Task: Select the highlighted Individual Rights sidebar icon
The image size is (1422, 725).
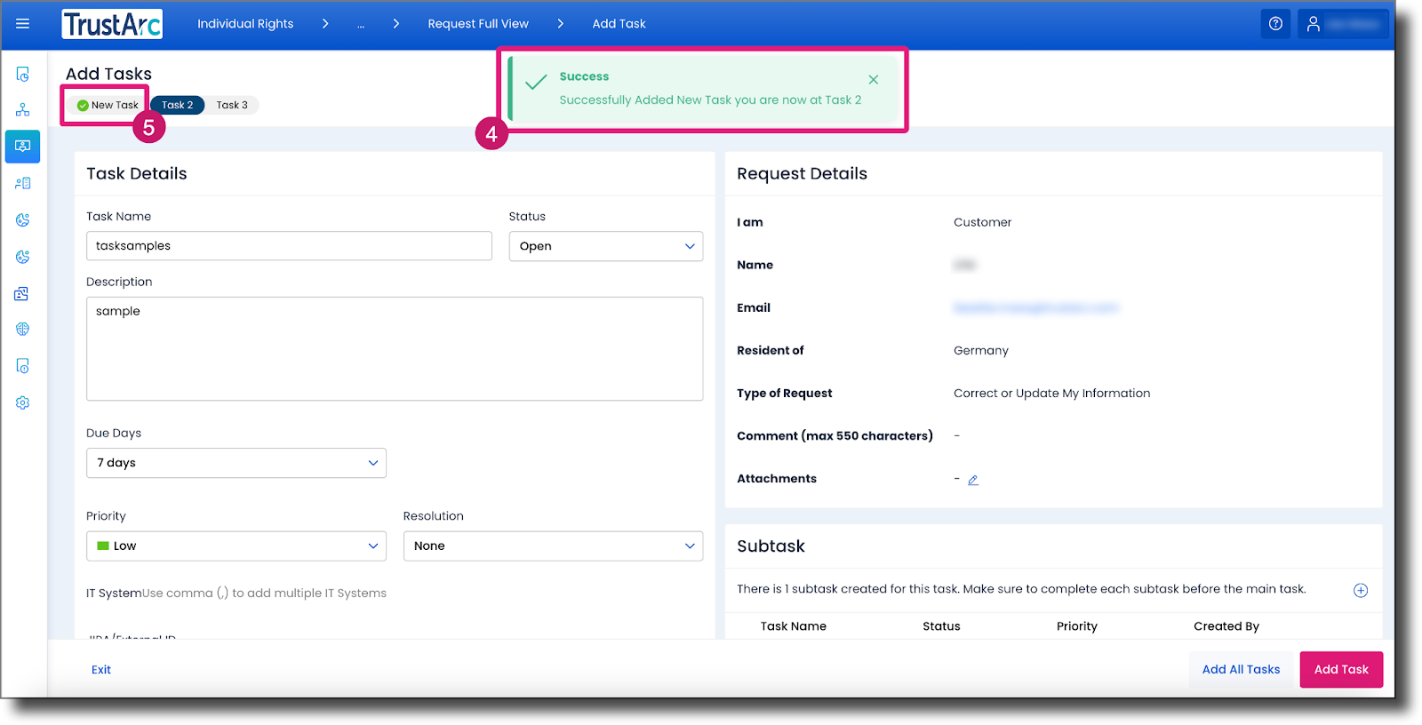Action: click(x=23, y=146)
